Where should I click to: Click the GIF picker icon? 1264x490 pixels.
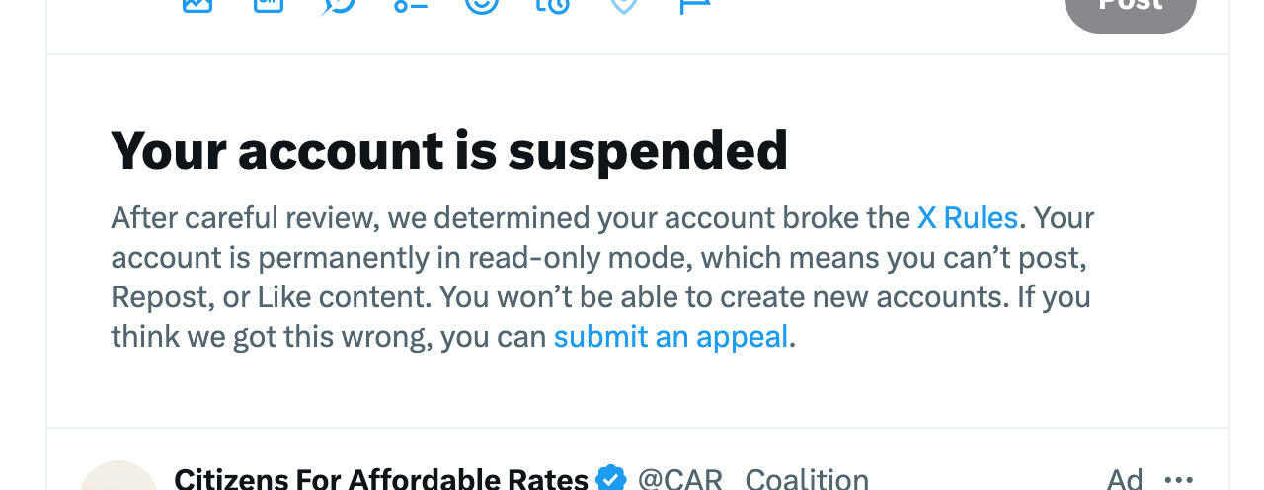[x=269, y=4]
